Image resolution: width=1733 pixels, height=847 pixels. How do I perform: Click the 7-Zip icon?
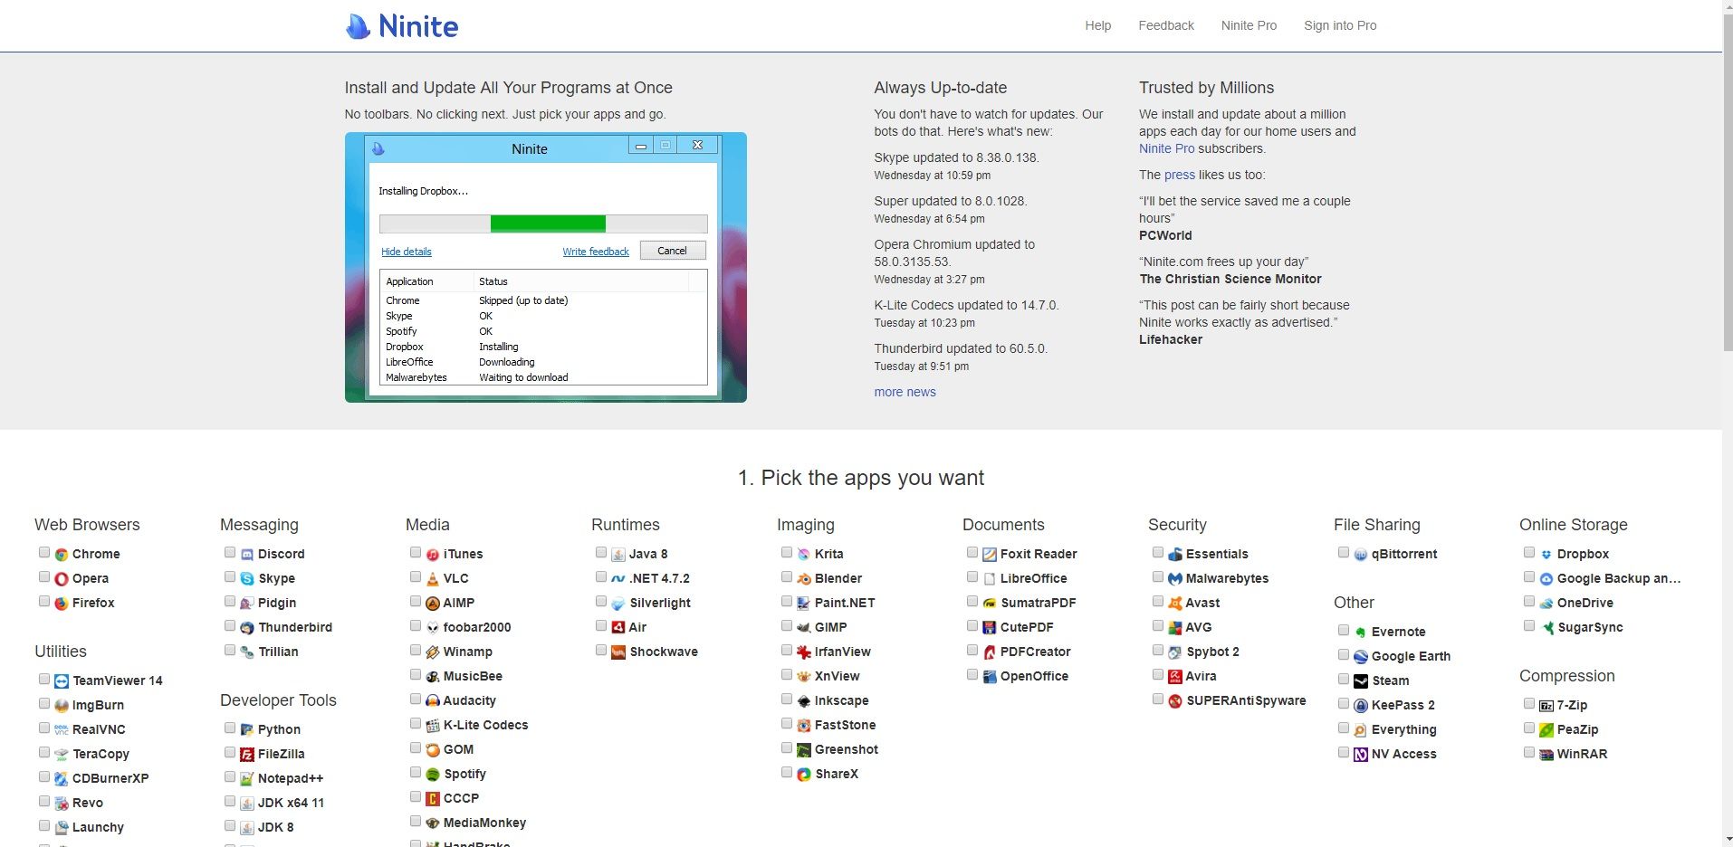1546,706
